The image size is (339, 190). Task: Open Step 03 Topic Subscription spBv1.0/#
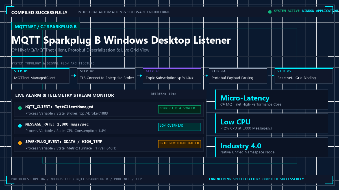172,75
